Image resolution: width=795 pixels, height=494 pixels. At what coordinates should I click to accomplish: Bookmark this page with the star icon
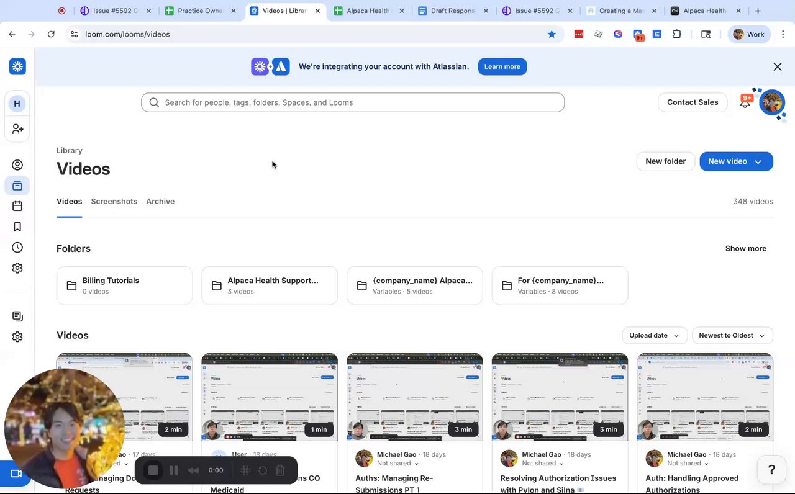(552, 34)
